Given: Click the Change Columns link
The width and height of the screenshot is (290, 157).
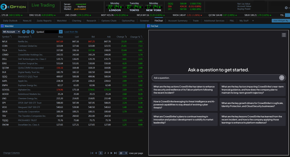Looking at the screenshot, I should (12, 153).
